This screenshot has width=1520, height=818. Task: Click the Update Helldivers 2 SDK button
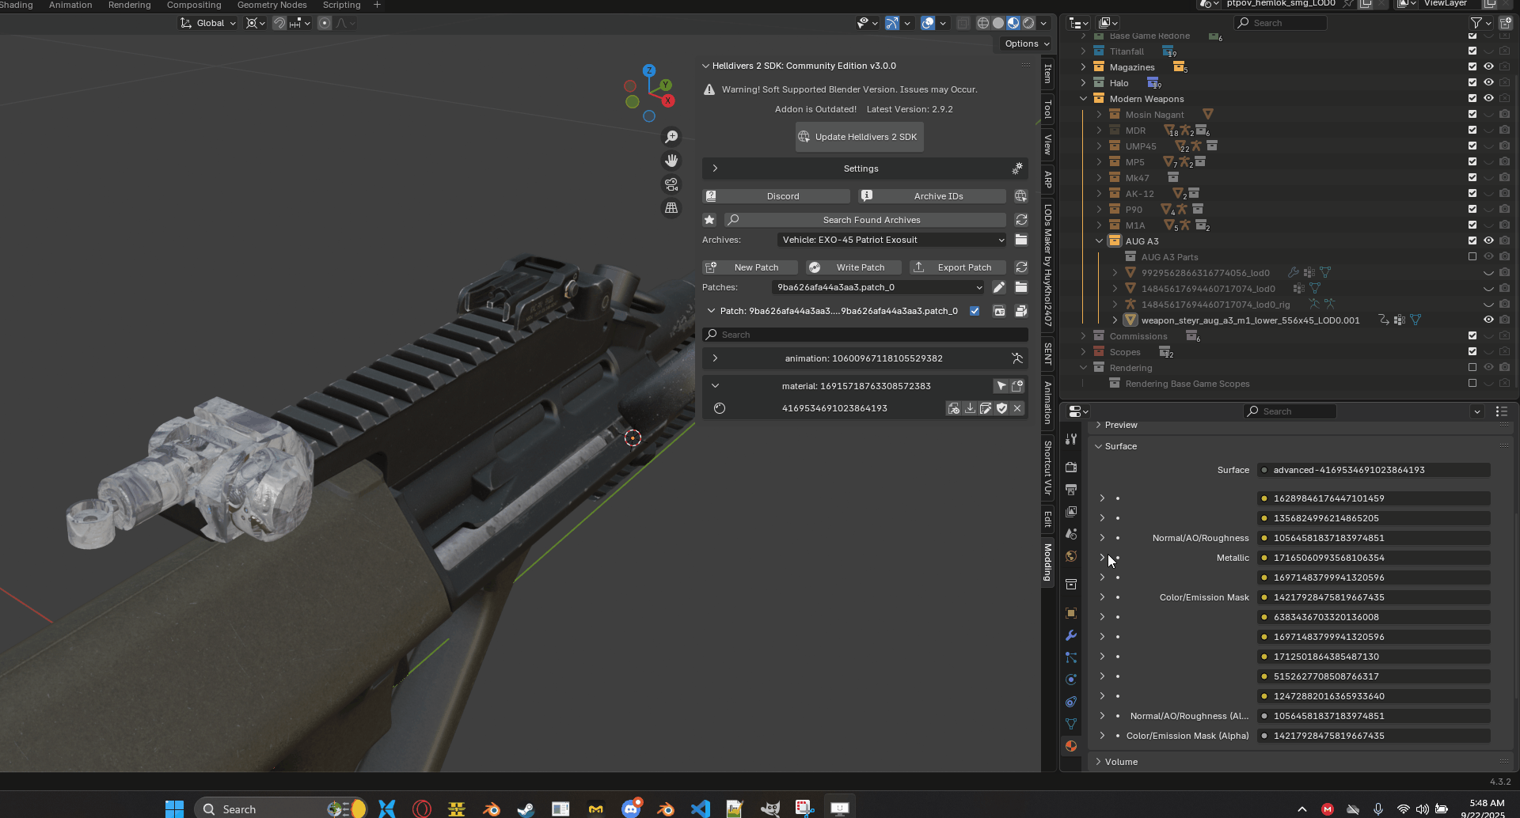(x=859, y=137)
